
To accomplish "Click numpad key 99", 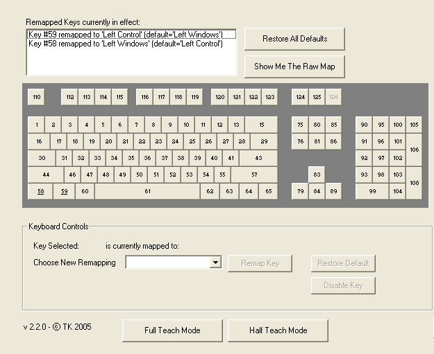I will [x=373, y=191].
